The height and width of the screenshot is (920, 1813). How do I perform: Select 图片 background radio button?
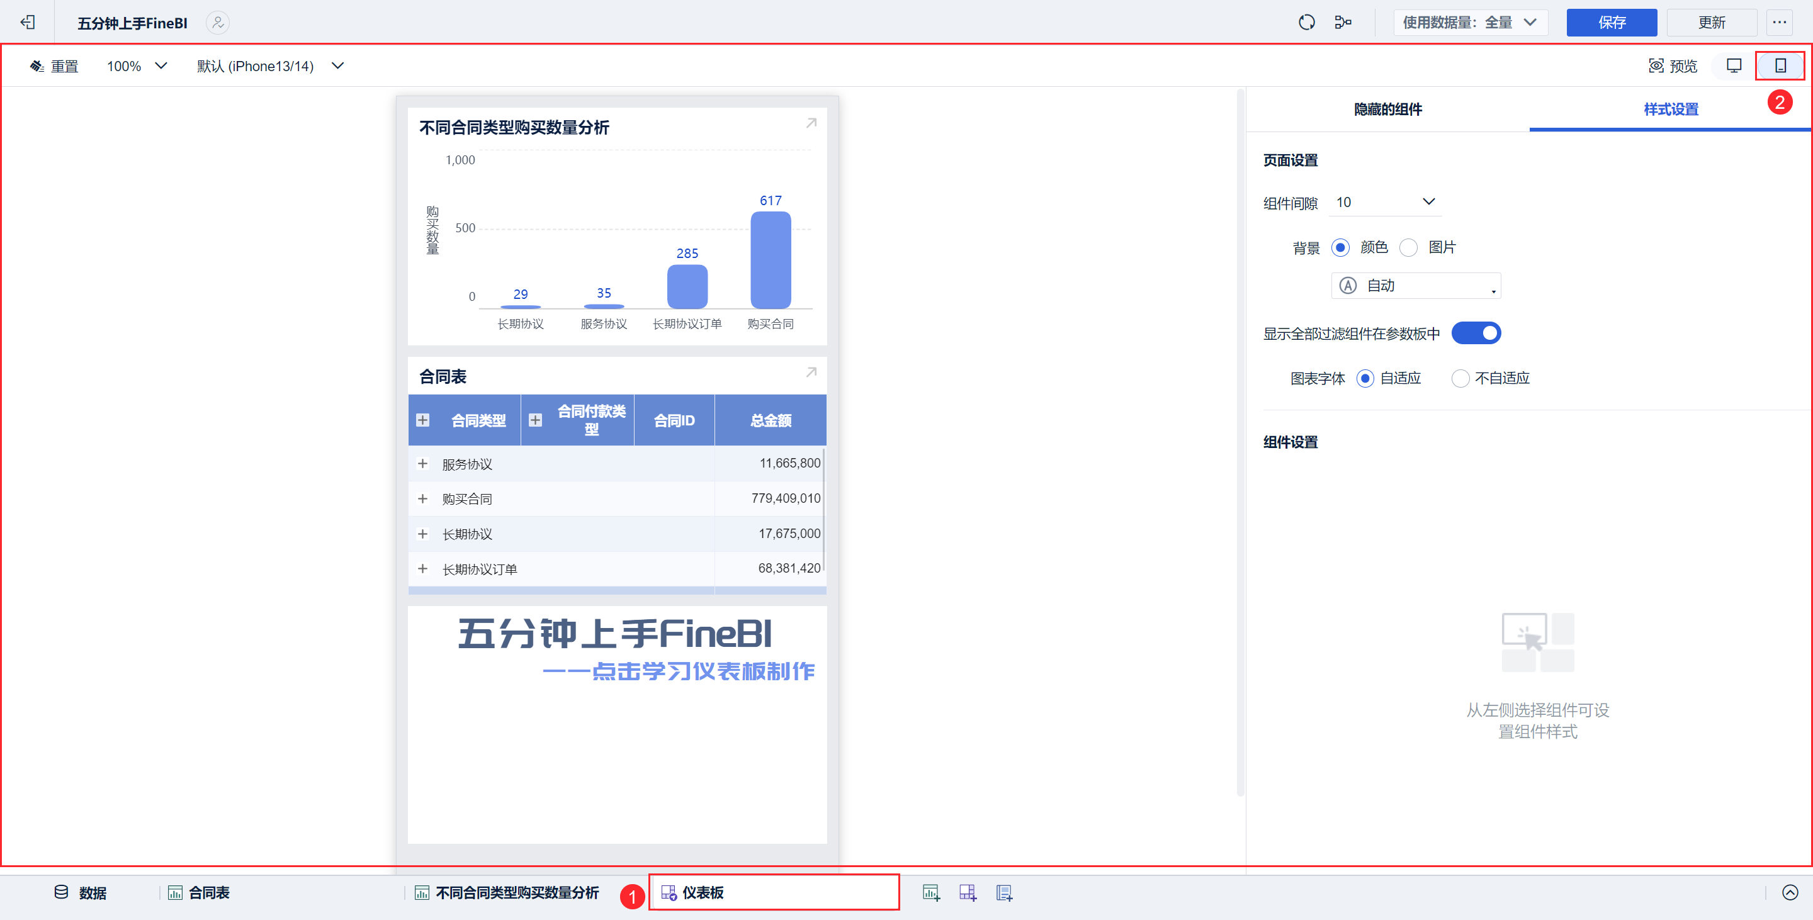coord(1408,247)
